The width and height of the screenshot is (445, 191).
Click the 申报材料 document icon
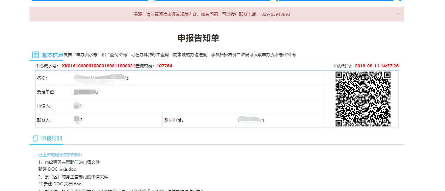(x=35, y=138)
